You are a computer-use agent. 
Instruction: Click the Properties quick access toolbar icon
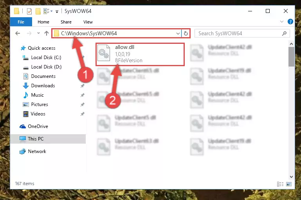(29, 11)
